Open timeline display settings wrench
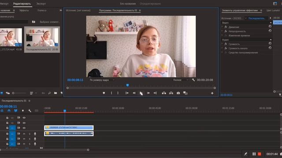 point(30,111)
